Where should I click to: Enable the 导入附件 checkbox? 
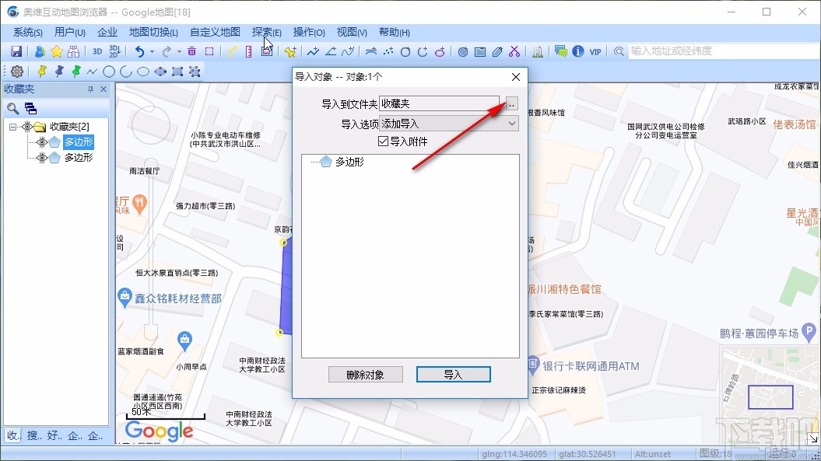(x=384, y=141)
